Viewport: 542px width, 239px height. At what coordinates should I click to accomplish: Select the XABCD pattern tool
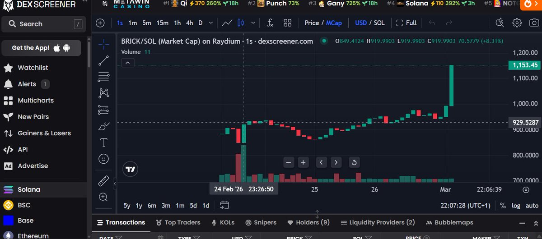pos(104,93)
